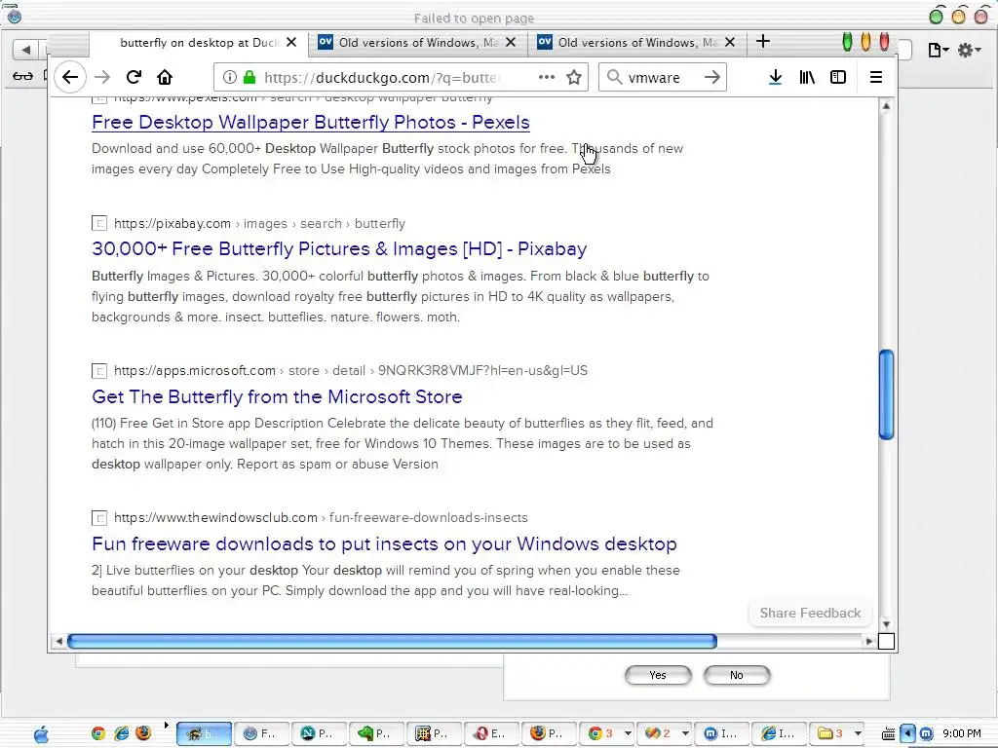Screen dimensions: 998x748
Task: Open a new tab with the plus button
Action: [x=763, y=42]
